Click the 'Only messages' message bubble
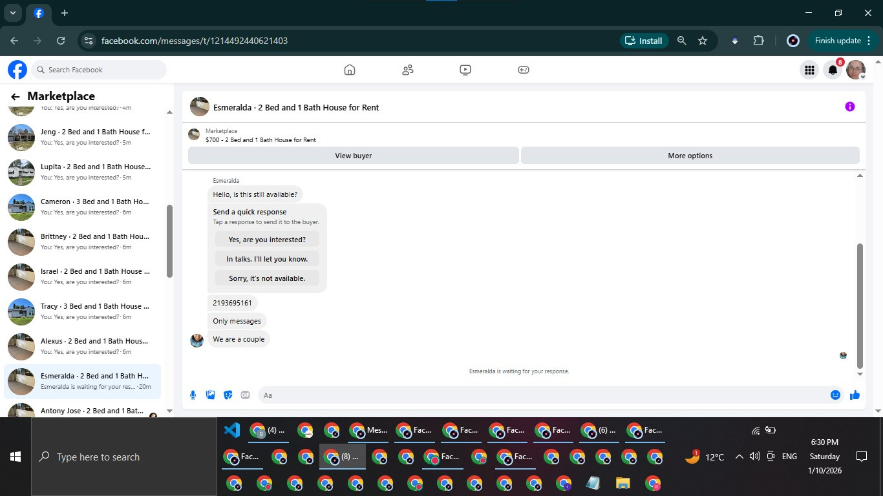 237,321
